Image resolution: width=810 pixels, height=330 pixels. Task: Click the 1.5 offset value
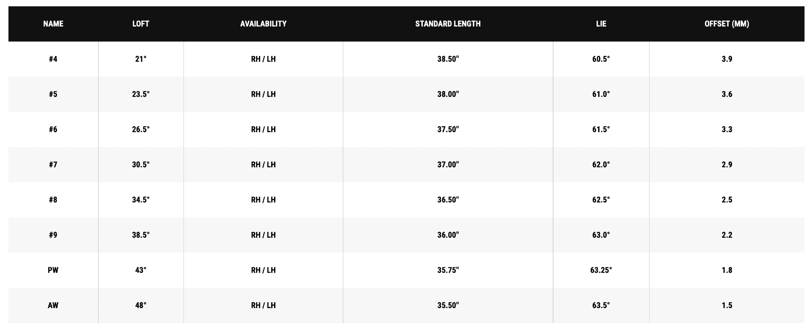(726, 306)
